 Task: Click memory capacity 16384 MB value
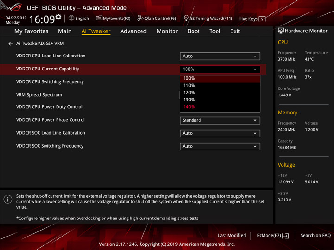click(x=287, y=147)
